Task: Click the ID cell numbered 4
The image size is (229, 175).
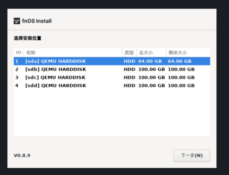Action: 17,85
